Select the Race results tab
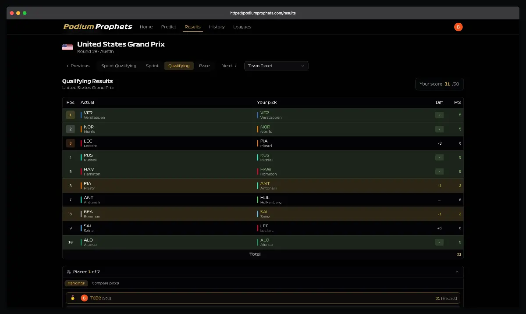 coord(204,65)
